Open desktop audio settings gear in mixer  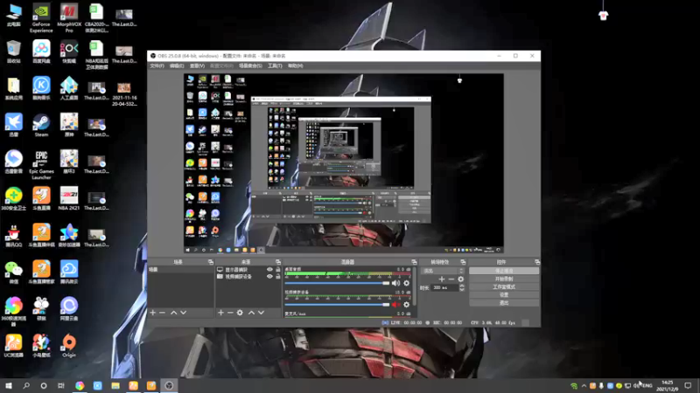click(406, 283)
